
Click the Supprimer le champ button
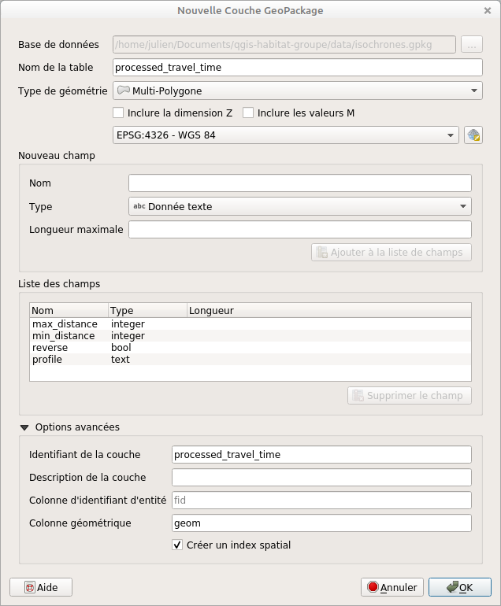pyautogui.click(x=410, y=395)
